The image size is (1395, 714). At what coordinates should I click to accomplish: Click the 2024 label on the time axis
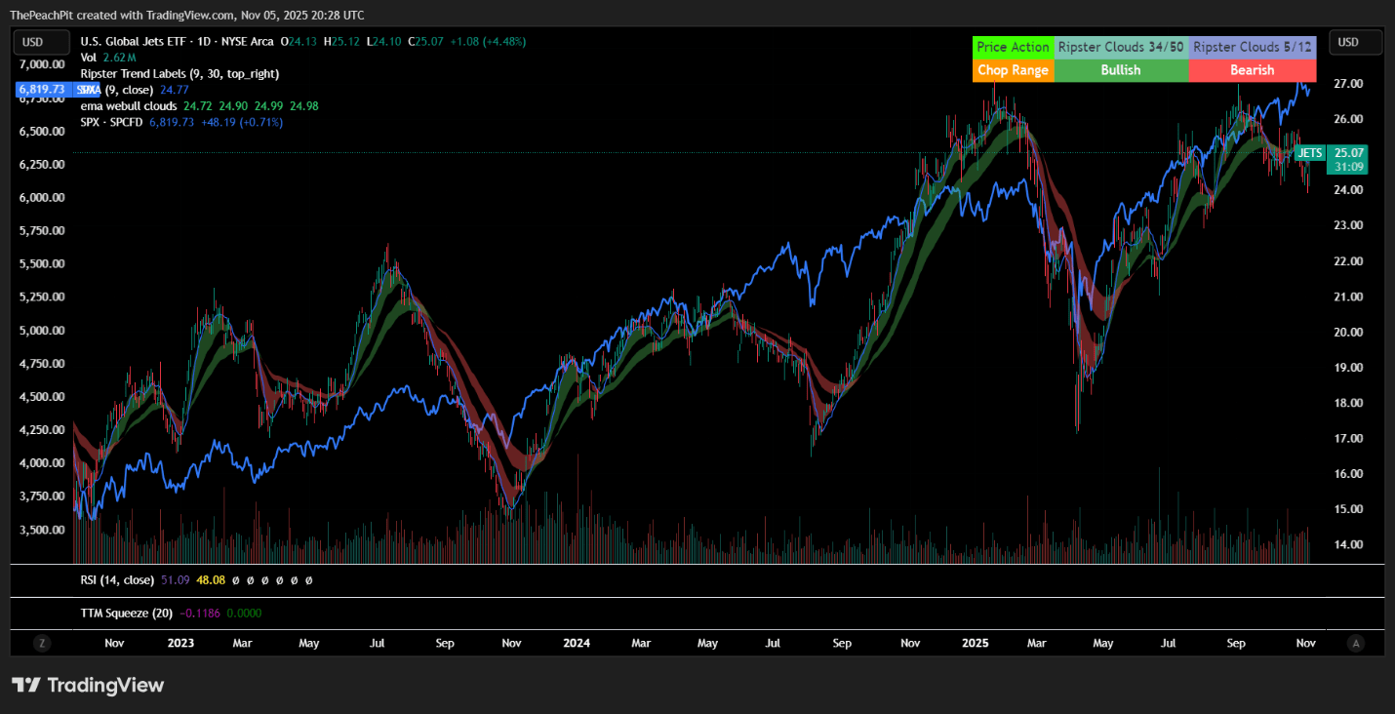click(577, 643)
